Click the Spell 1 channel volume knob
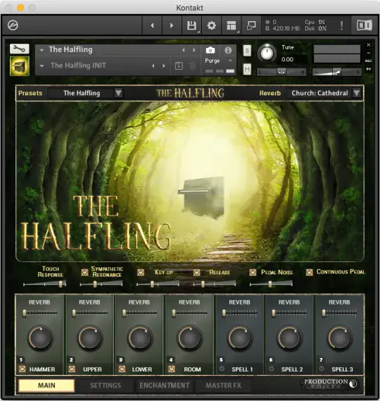 (x=239, y=338)
